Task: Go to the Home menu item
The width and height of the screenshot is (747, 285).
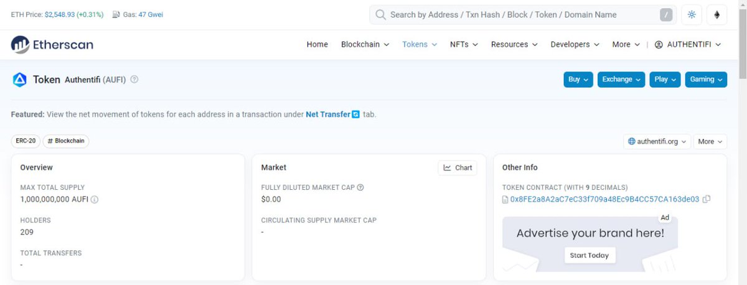Action: (x=317, y=45)
